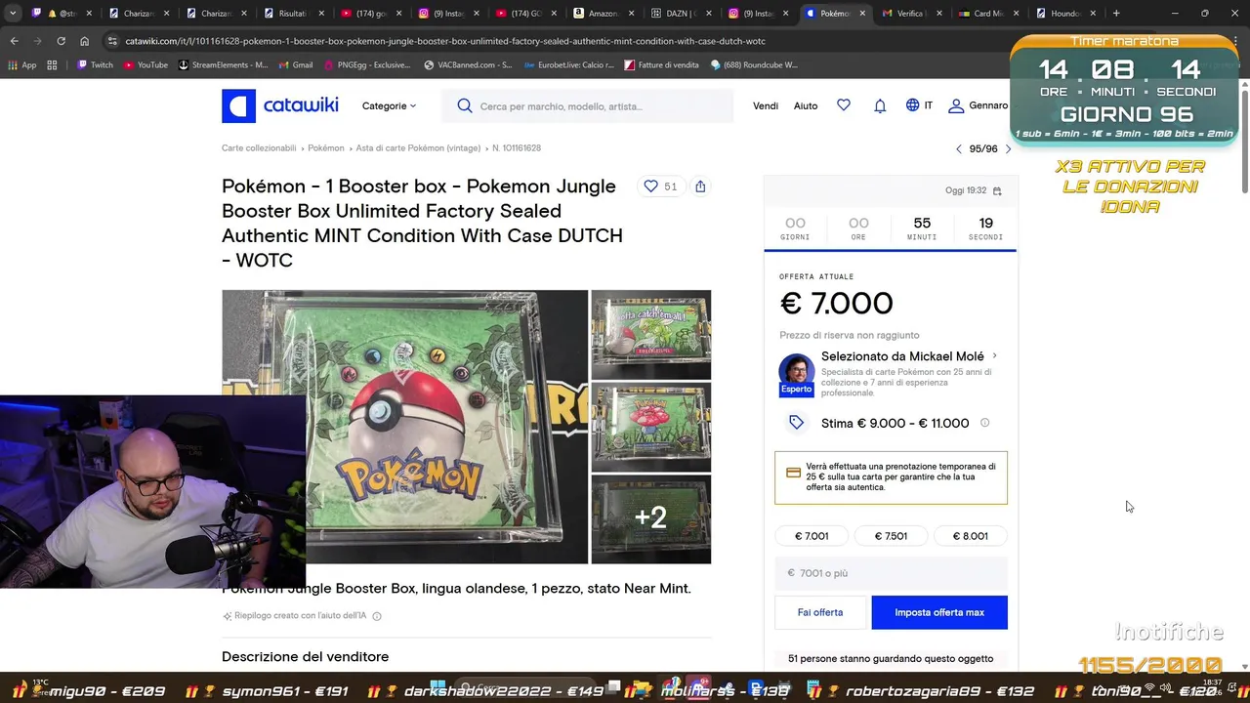Open 'Asta di carte Pokémon (vintage)' breadcrumb
The width and height of the screenshot is (1250, 703).
tap(418, 148)
